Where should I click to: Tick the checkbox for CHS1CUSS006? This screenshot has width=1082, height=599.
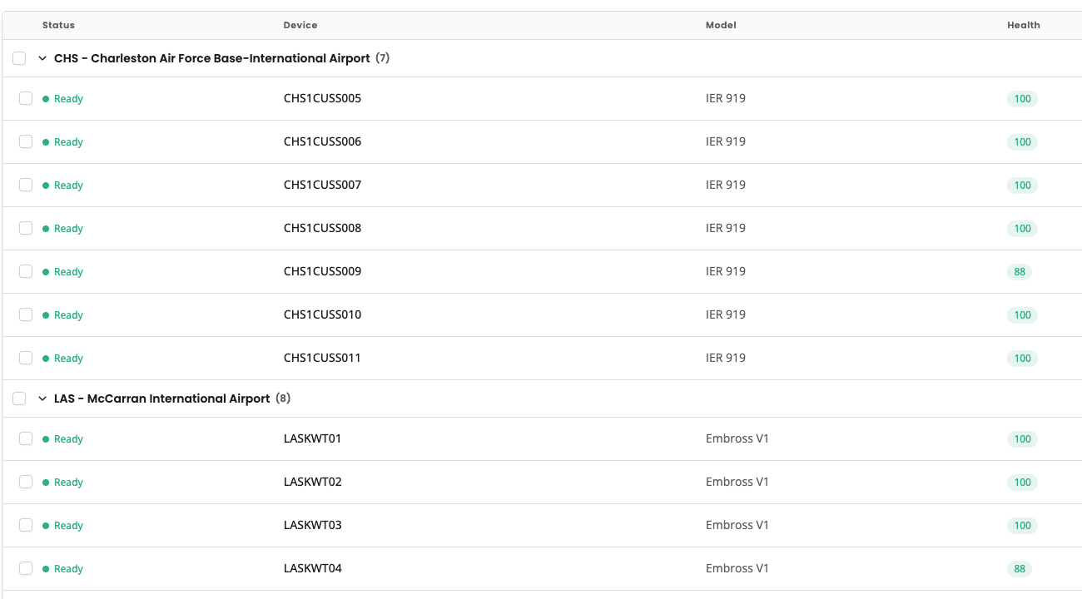(x=26, y=141)
